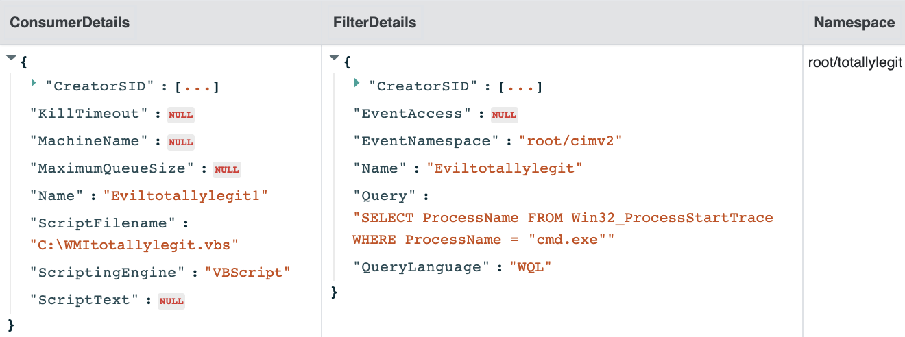
Task: Collapse the FilterDetails JSON object
Action: tap(335, 59)
